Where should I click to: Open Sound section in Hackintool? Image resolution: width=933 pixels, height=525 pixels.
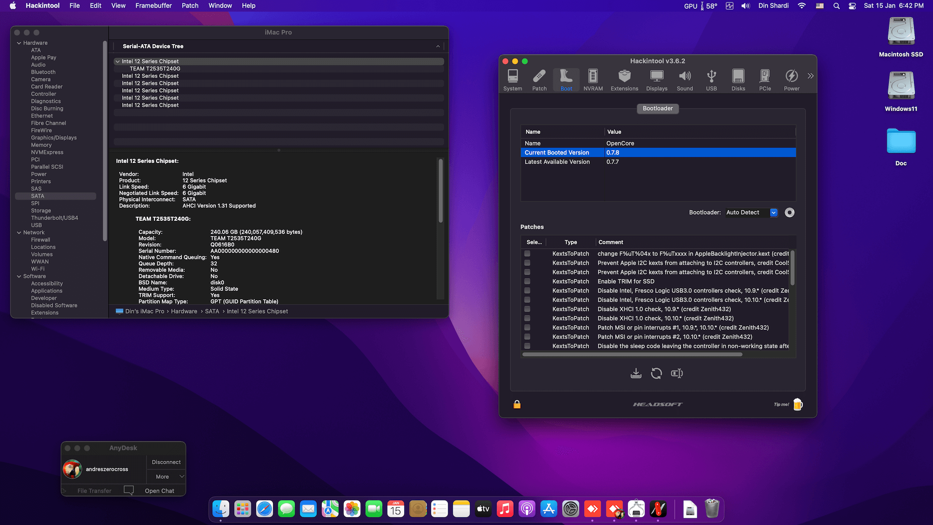[x=685, y=80]
